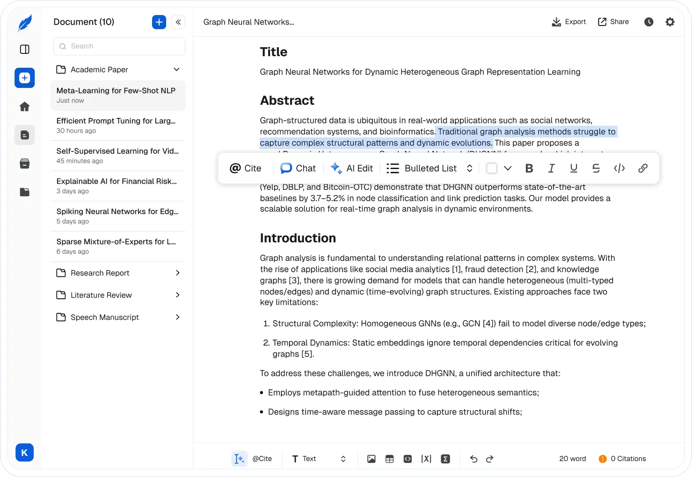Insert an image from bottom toolbar
This screenshot has height=477, width=692.
click(371, 459)
